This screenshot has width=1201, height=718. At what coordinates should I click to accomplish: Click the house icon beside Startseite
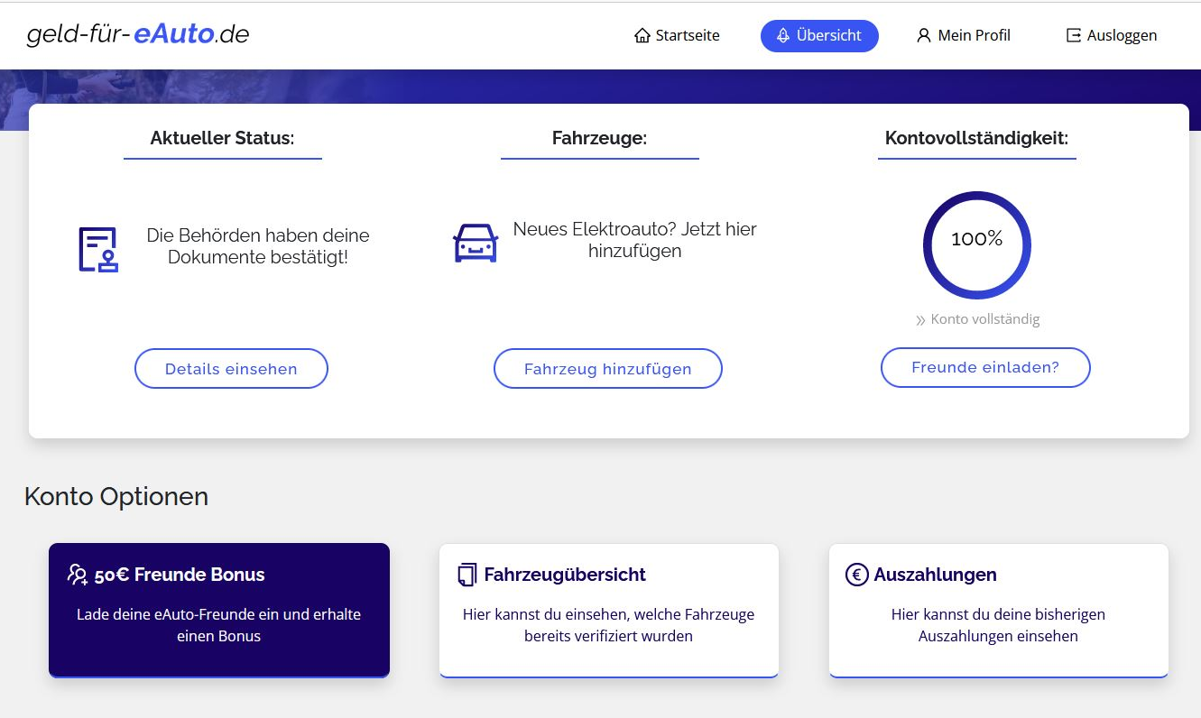[642, 36]
